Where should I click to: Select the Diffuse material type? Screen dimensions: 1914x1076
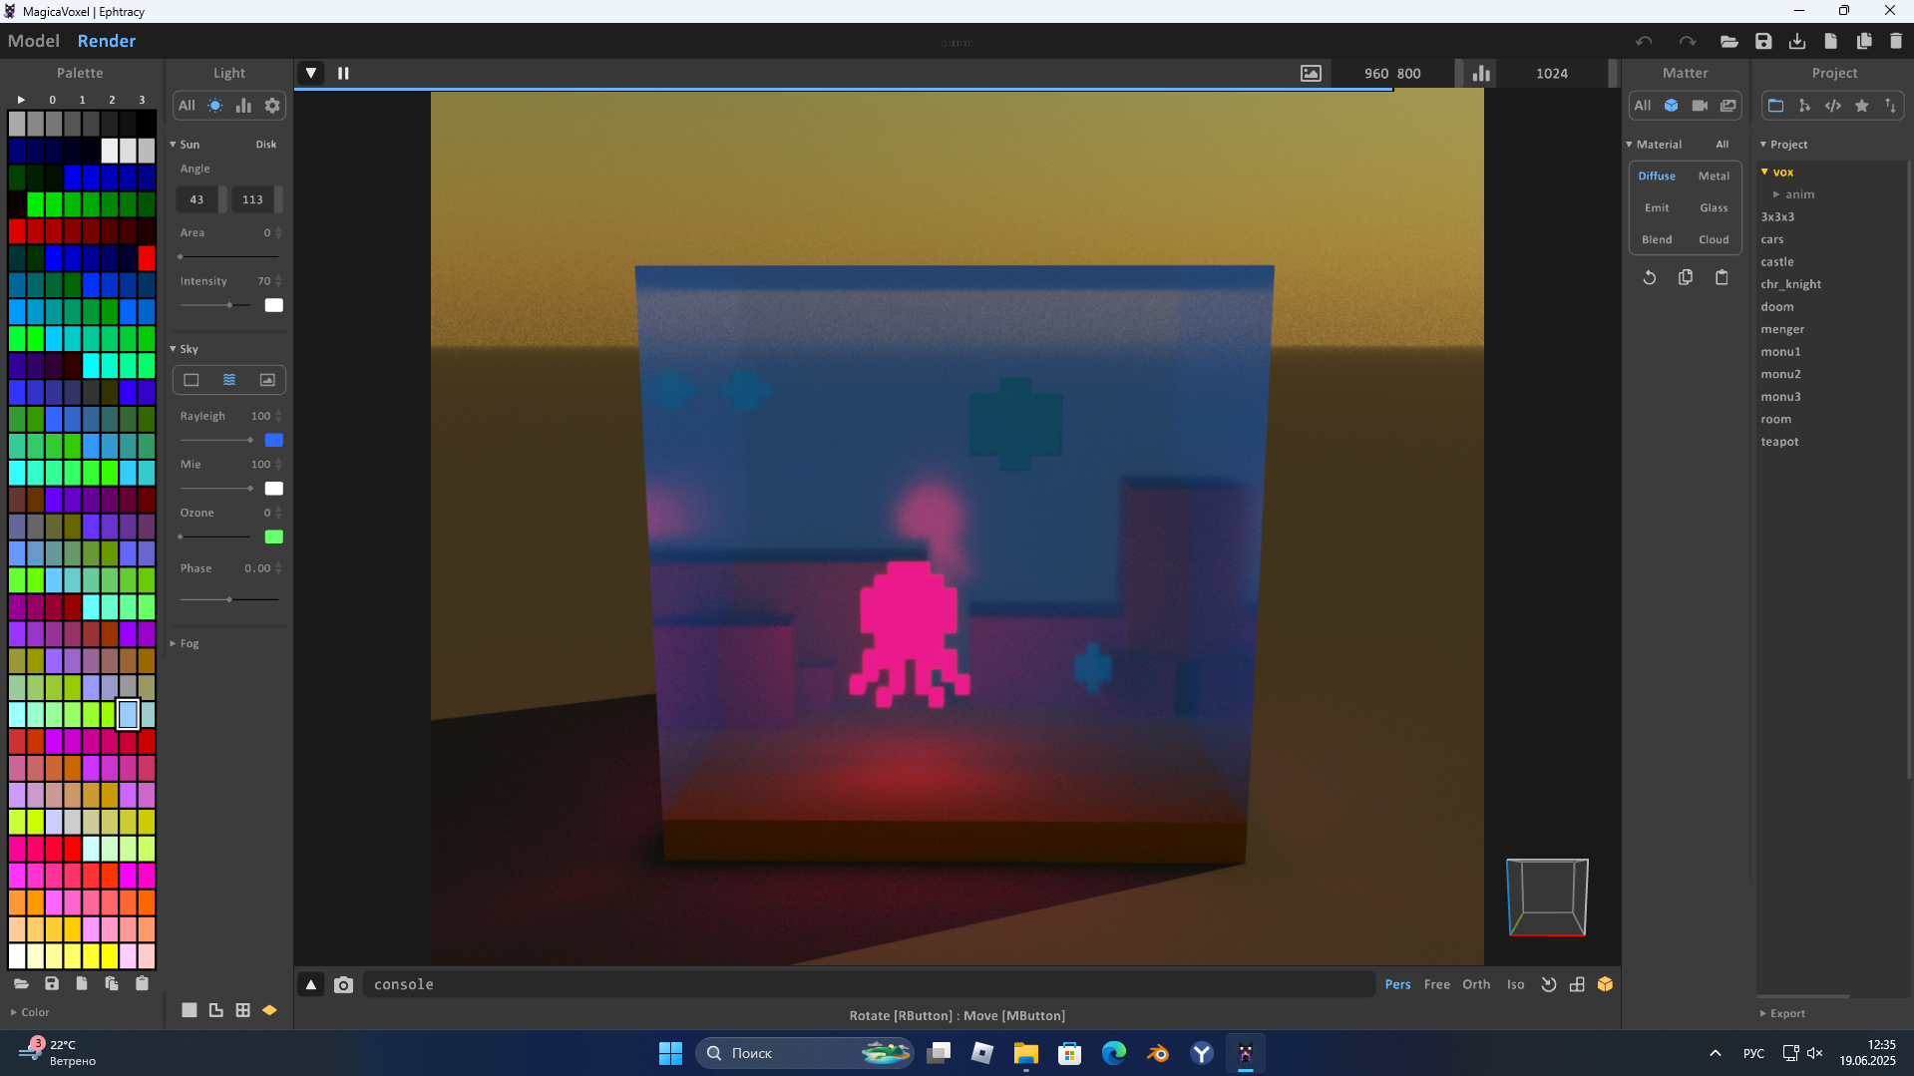coord(1657,176)
